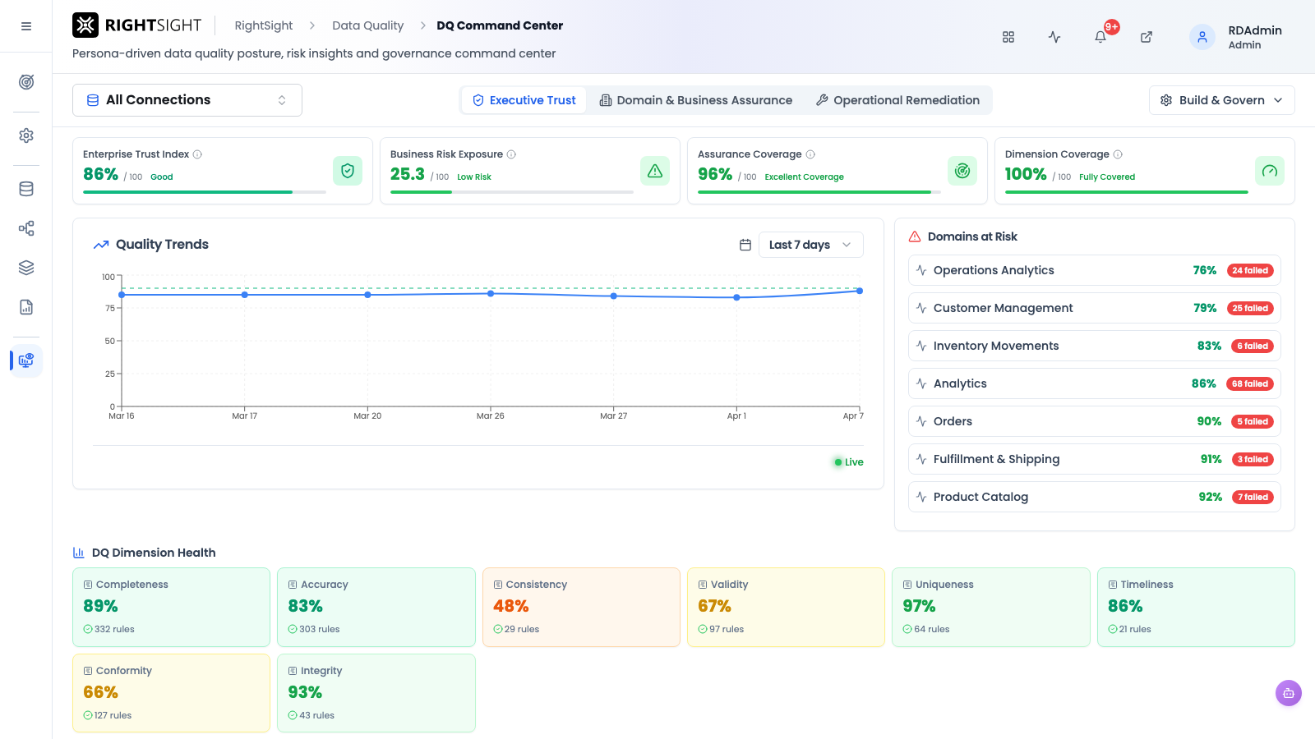Click the Apr 7 data point
1315x739 pixels.
point(860,291)
